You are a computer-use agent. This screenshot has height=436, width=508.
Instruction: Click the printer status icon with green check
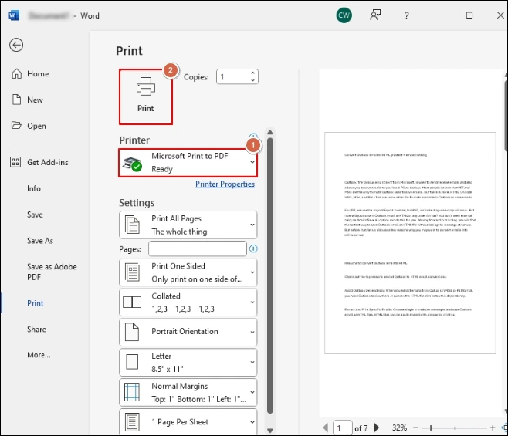pos(132,164)
